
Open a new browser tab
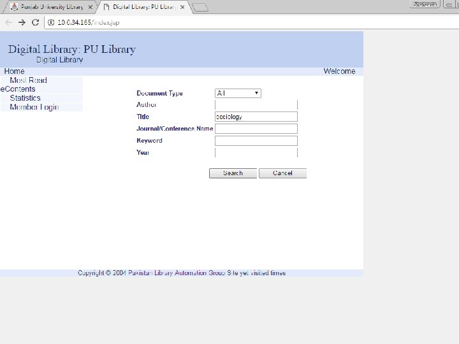[x=201, y=8]
